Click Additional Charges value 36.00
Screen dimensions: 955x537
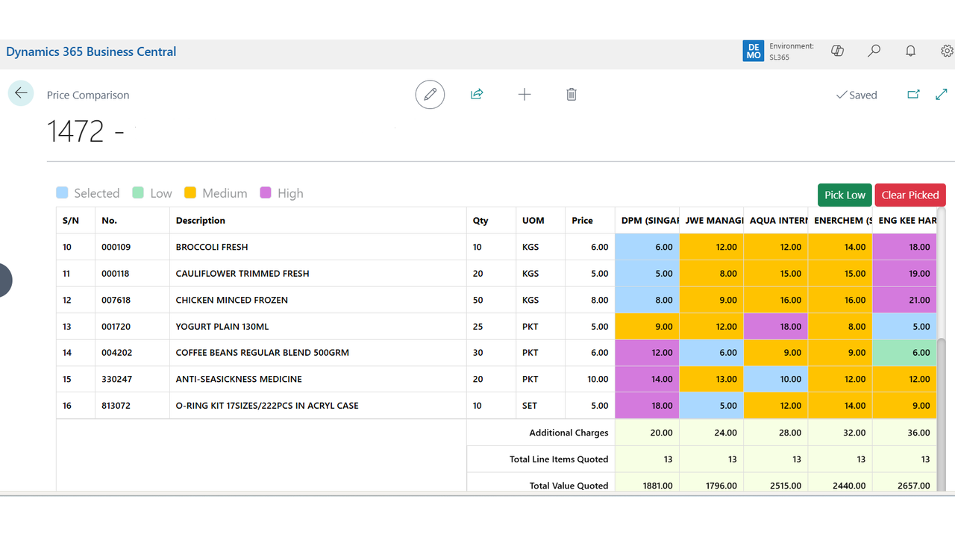point(904,433)
